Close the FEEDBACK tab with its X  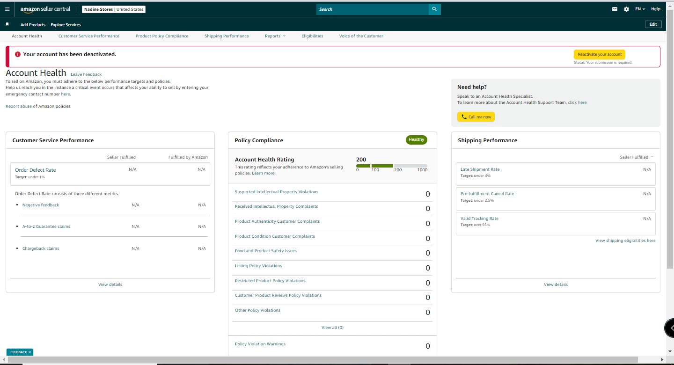(29, 352)
